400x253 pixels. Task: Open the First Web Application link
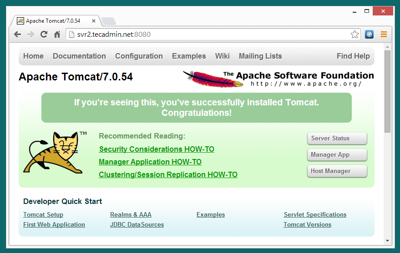click(x=54, y=224)
